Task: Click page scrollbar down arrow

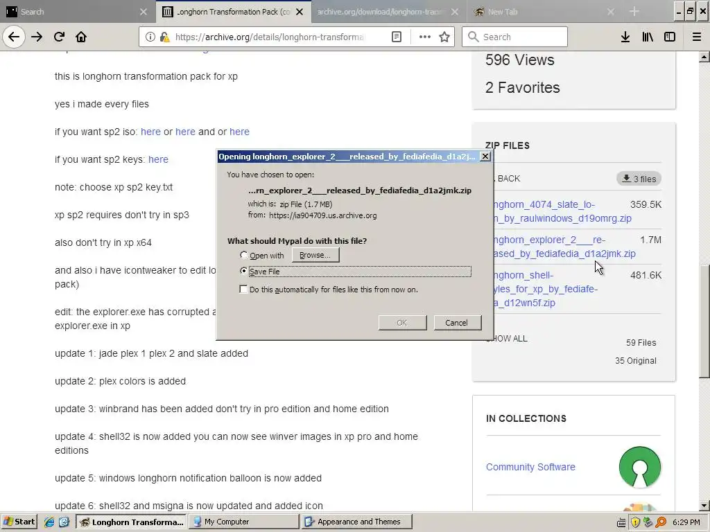Action: 704,506
